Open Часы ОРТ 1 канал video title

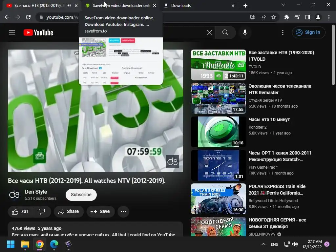point(280,156)
